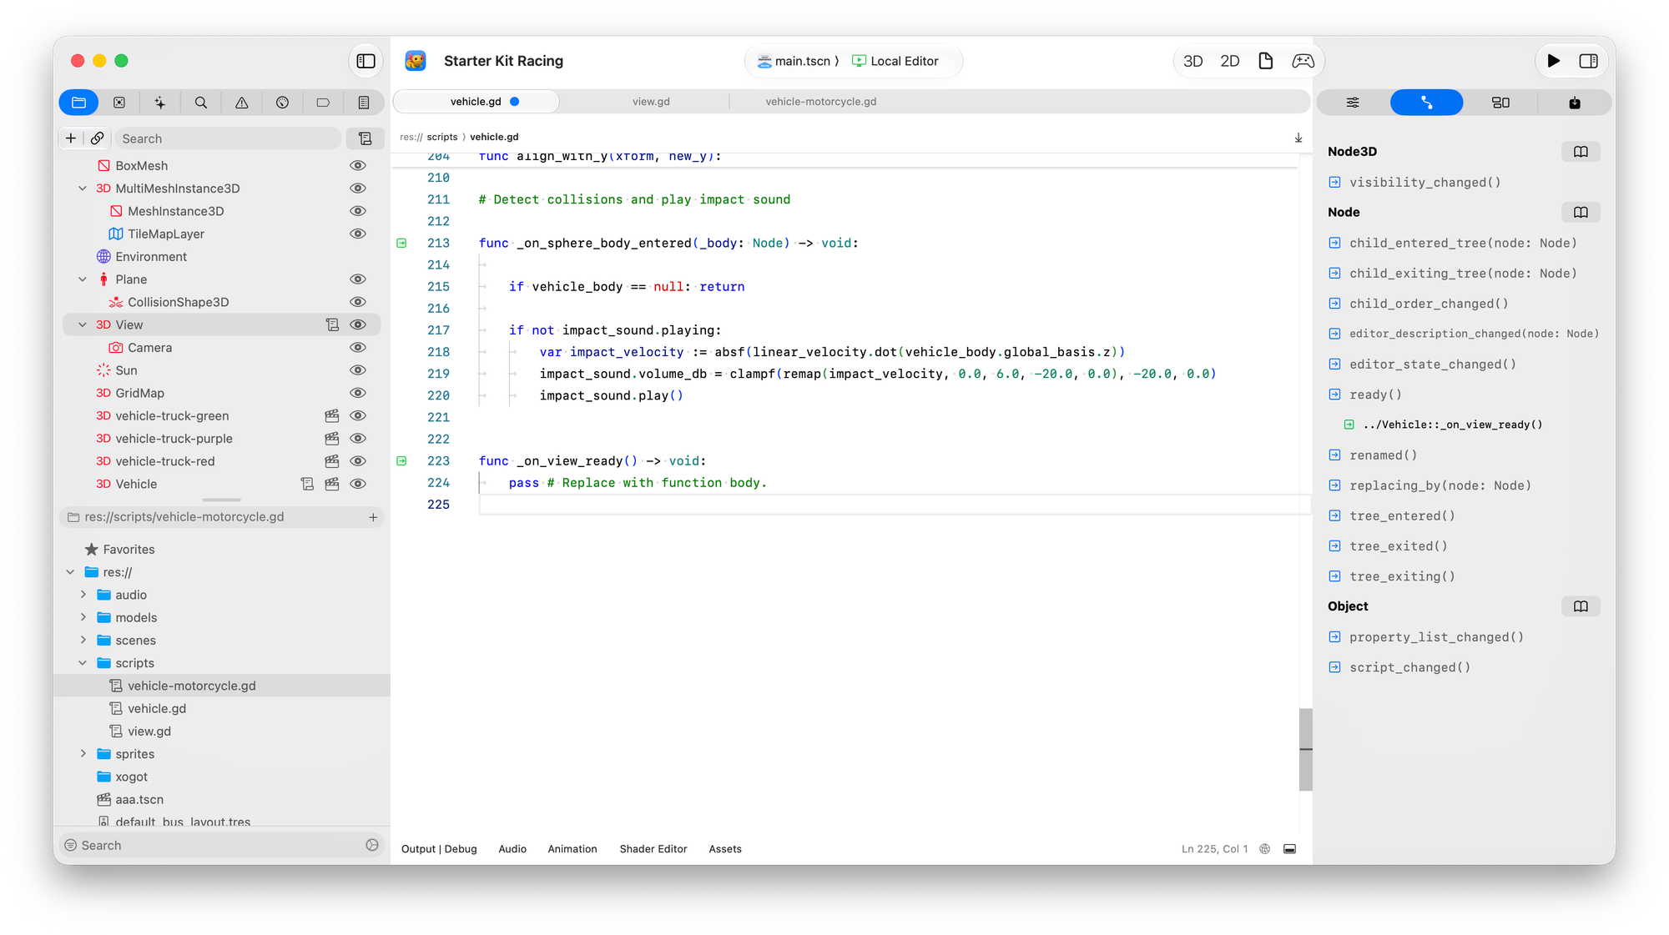The image size is (1669, 935).
Task: Click the attach script icon beside Search
Action: (365, 138)
